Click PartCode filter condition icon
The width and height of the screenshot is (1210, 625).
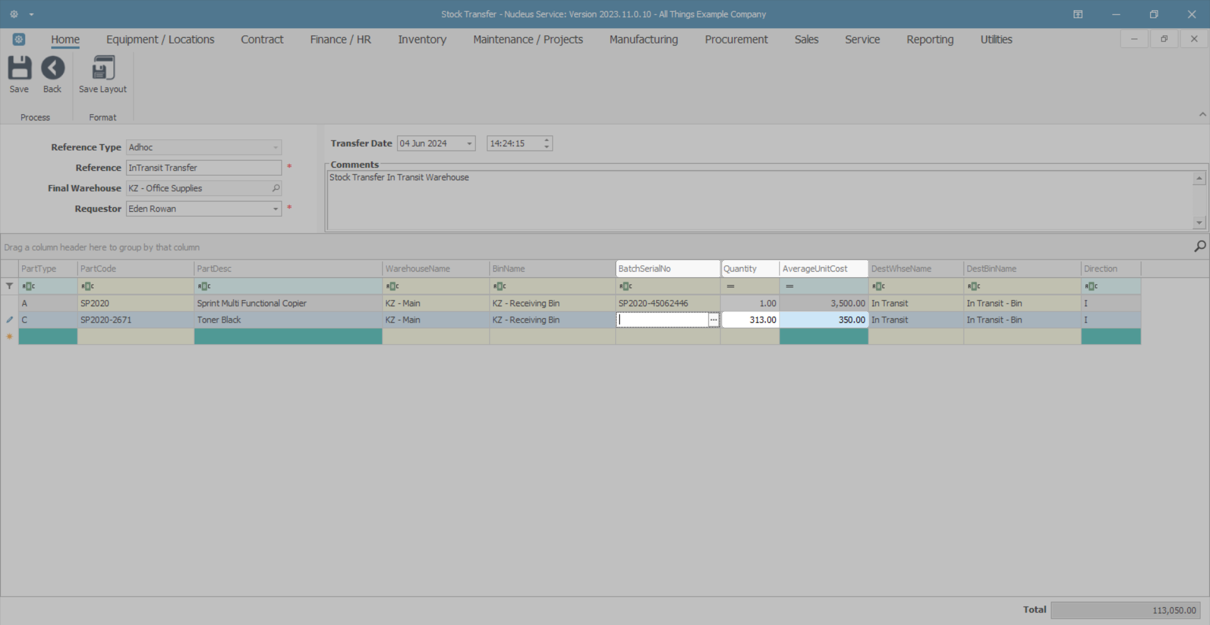[88, 286]
